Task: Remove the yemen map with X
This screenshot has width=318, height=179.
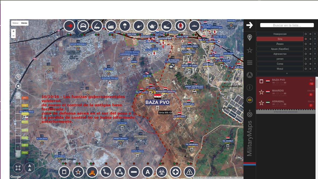Action: (315, 59)
